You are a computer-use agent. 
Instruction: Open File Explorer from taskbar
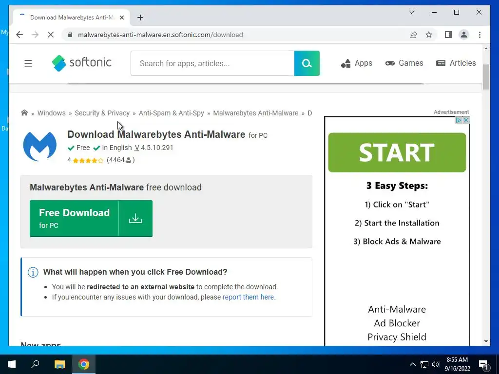click(x=59, y=364)
